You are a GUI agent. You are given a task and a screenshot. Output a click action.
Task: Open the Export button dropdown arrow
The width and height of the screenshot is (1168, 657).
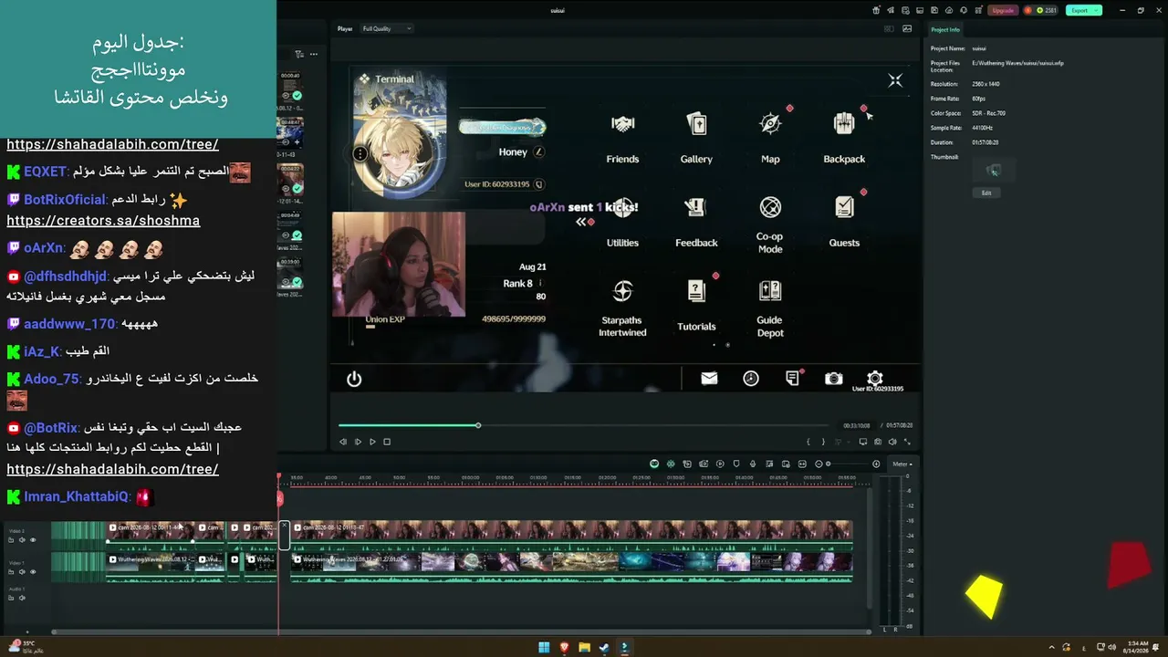click(1096, 10)
